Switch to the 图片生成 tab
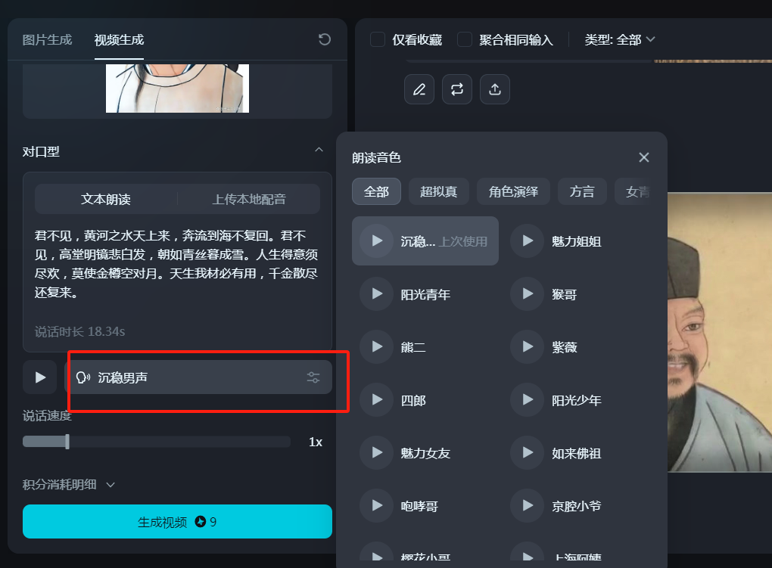Screen dimensions: 772x568 (x=45, y=39)
